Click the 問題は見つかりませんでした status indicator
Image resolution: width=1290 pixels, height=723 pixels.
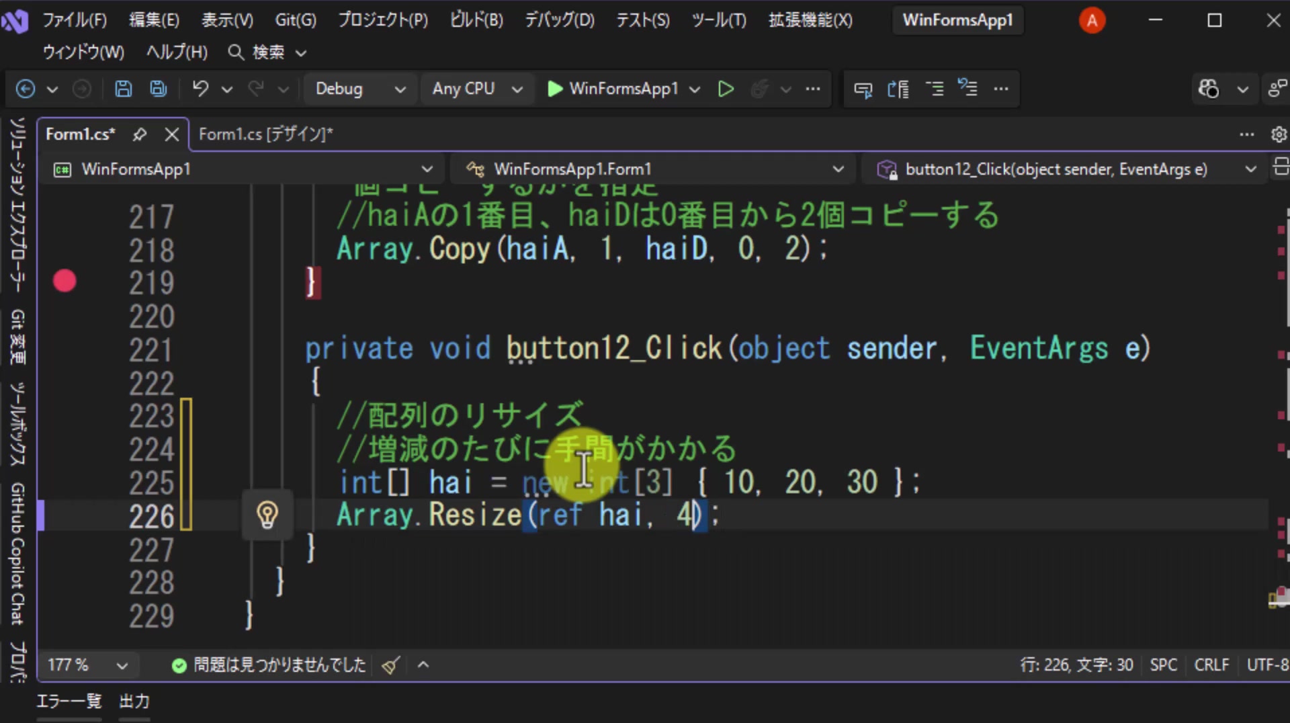click(269, 665)
